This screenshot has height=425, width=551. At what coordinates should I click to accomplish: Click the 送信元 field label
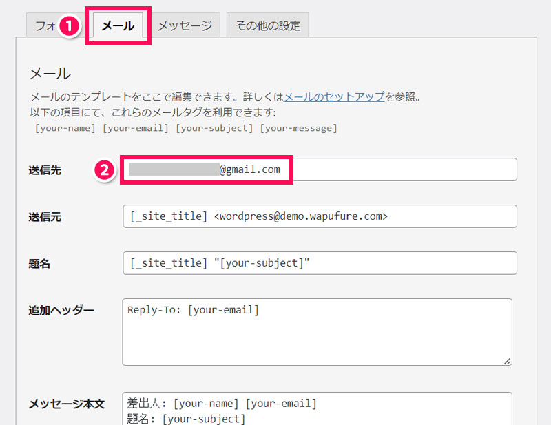point(45,217)
